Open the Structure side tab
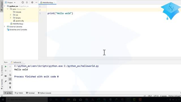The height and width of the screenshot is (102, 181). tap(2, 71)
